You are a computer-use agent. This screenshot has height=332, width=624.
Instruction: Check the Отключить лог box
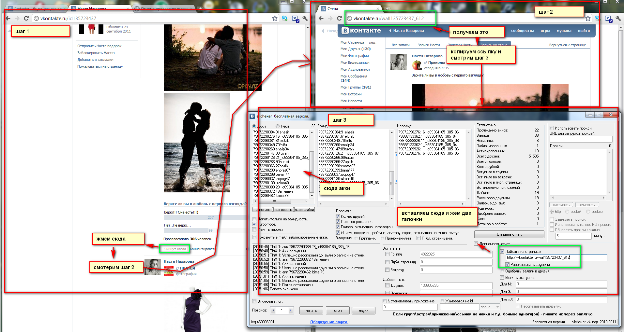tap(254, 301)
